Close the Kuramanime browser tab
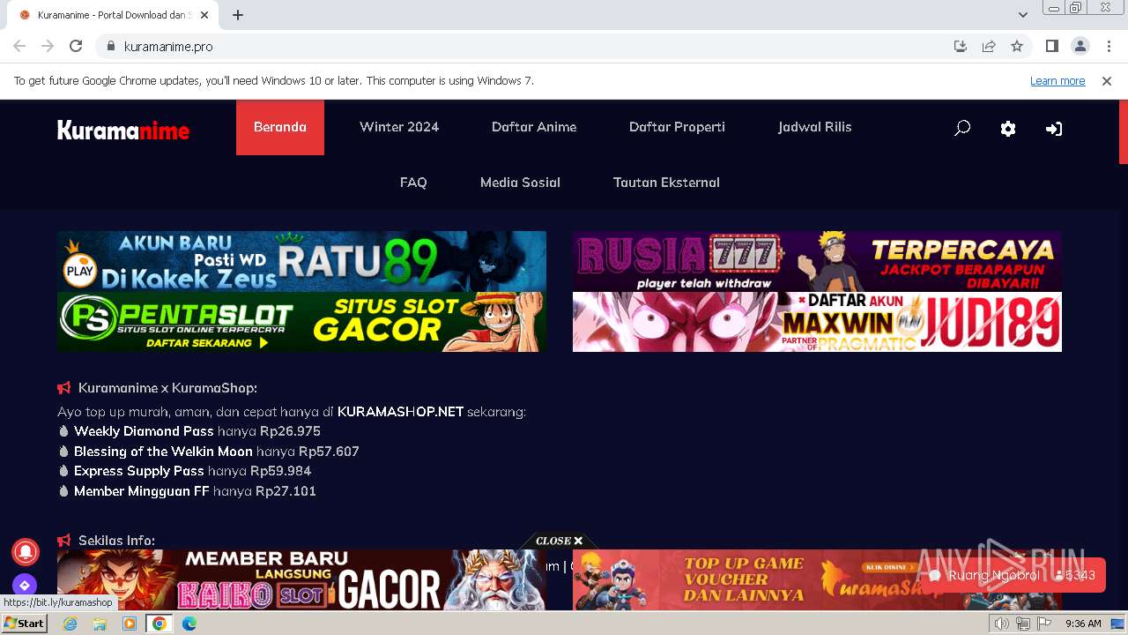This screenshot has width=1128, height=635. tap(204, 15)
